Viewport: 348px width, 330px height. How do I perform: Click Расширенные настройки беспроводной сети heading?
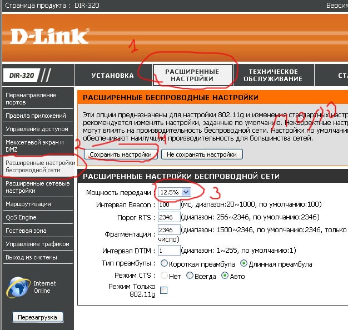point(181,177)
